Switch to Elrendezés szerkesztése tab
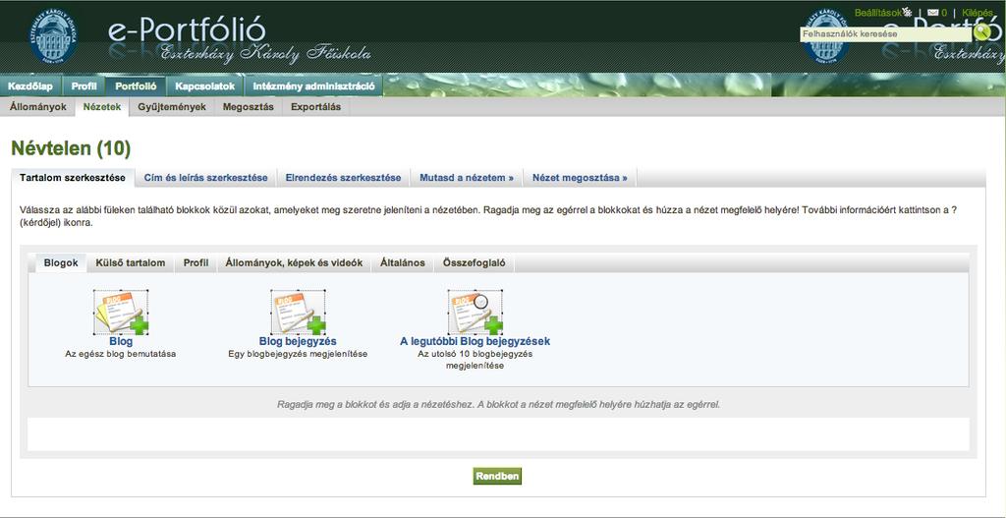The height and width of the screenshot is (518, 1006). 343,178
